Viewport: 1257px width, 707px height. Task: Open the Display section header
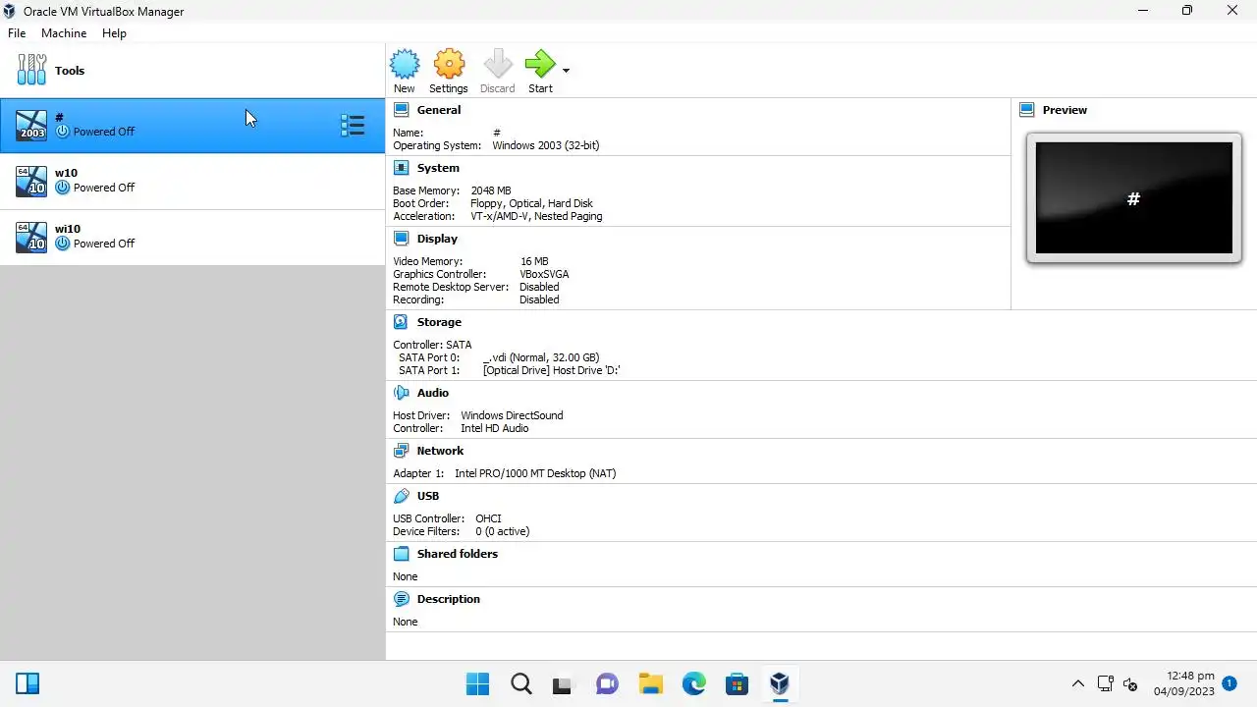(437, 239)
